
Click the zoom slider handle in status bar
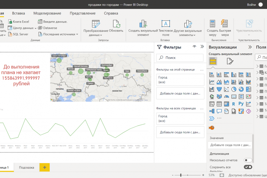tap(181, 175)
